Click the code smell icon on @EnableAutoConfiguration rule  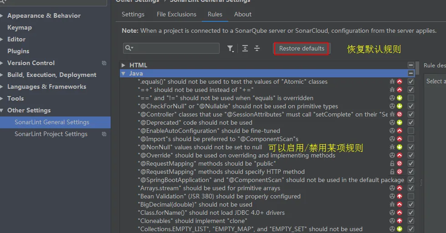(392, 131)
